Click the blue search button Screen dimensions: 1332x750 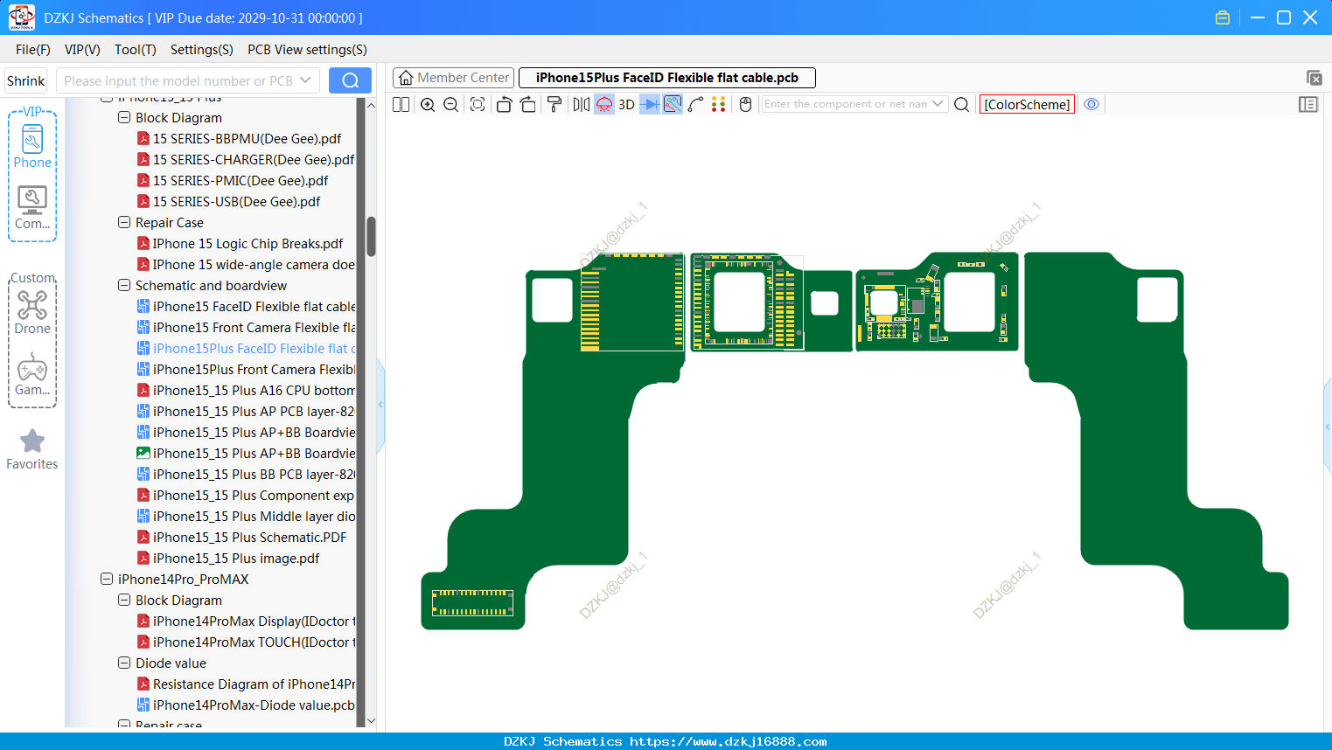(x=350, y=80)
